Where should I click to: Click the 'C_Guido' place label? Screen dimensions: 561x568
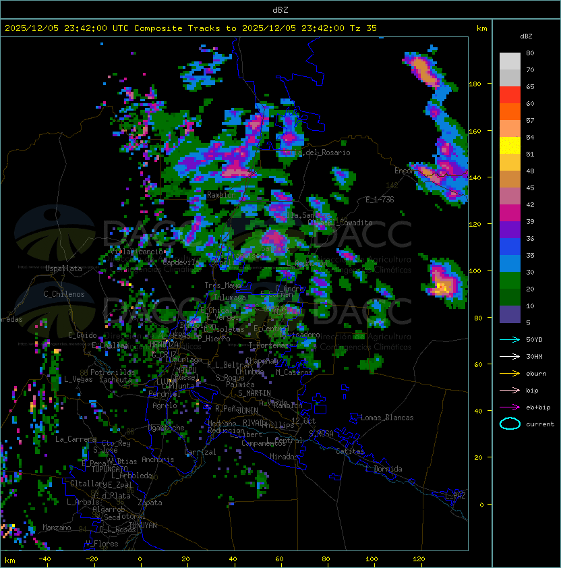coord(82,335)
